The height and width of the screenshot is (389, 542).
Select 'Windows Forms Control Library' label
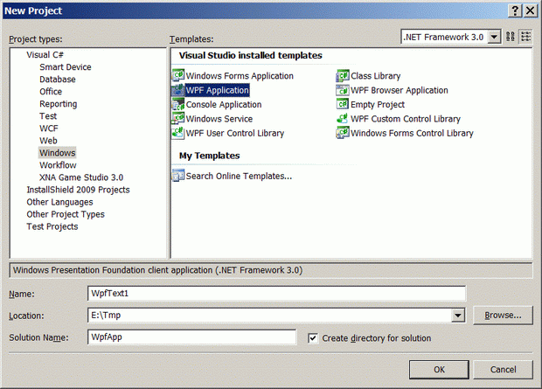412,133
